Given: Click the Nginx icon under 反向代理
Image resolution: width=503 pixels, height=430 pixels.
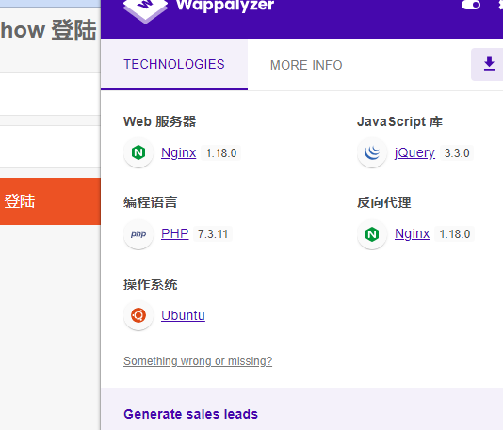Looking at the screenshot, I should point(372,234).
